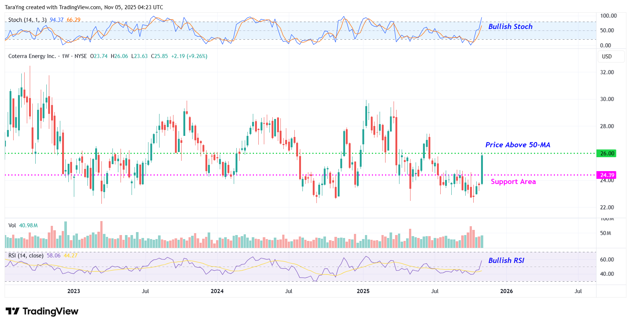Click the Vol indicator legend label
The height and width of the screenshot is (325, 631).
coord(12,225)
